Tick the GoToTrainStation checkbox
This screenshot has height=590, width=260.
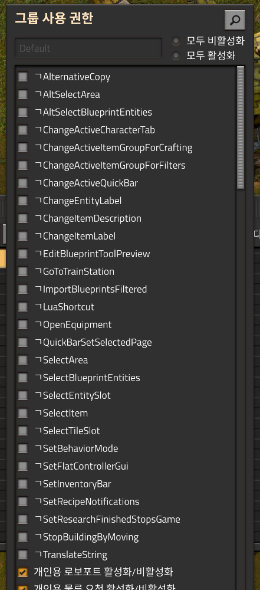tap(23, 271)
